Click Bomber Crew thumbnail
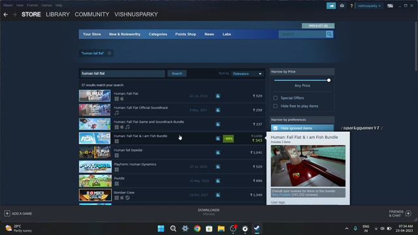 pyautogui.click(x=95, y=195)
